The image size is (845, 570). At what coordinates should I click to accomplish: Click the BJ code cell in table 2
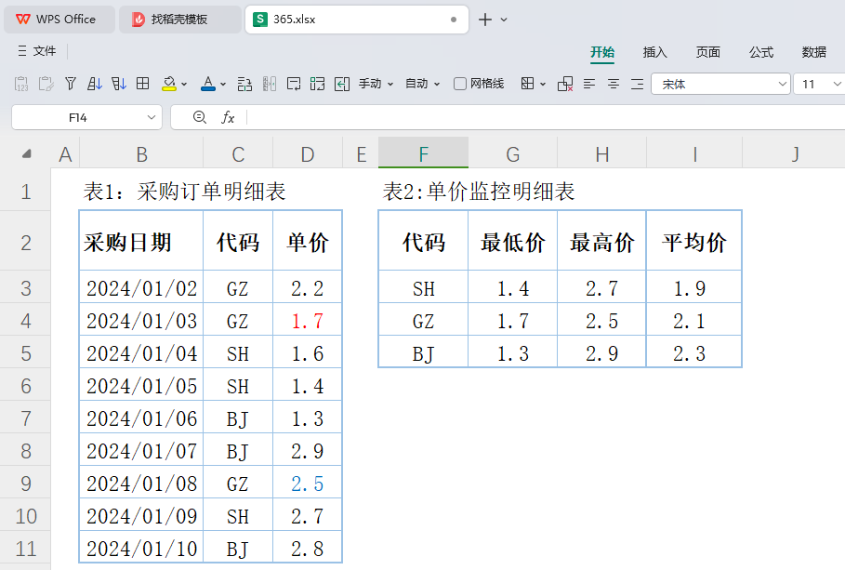point(424,353)
